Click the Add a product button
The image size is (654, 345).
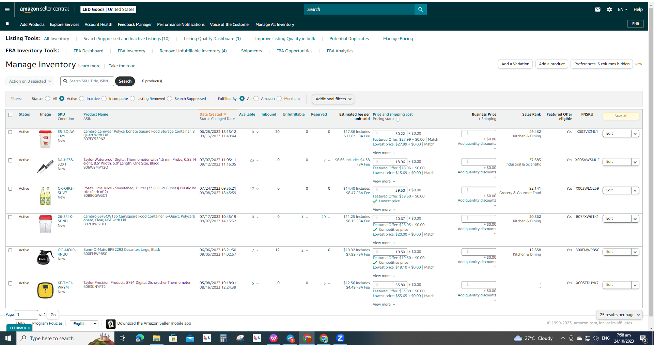coord(552,64)
